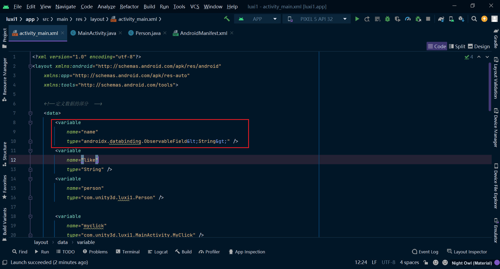500x269 pixels.
Task: Switch to the AndroidManifest.xml tab
Action: coord(203,33)
